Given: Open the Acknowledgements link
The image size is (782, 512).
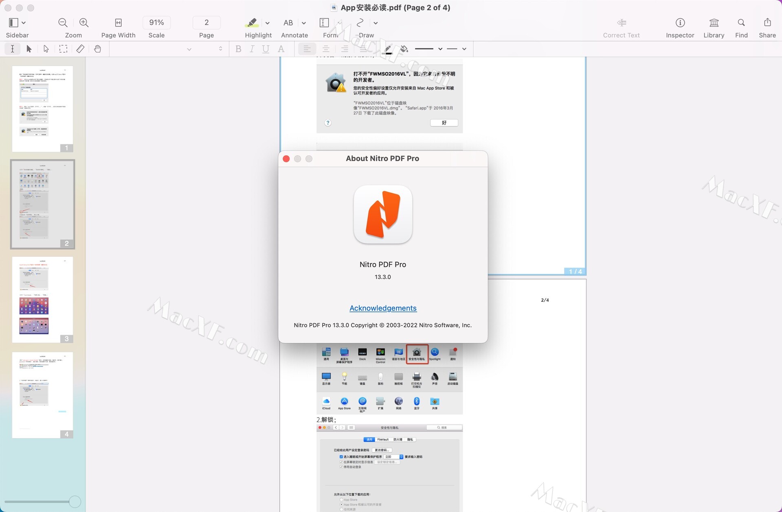Looking at the screenshot, I should (x=383, y=308).
